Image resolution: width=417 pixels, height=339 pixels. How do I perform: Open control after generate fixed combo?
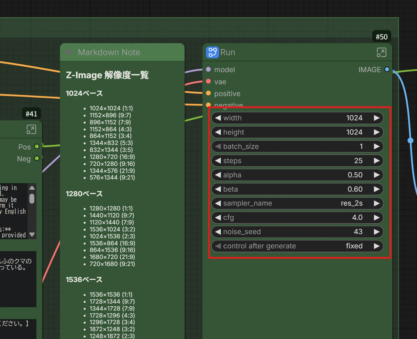[x=297, y=246]
